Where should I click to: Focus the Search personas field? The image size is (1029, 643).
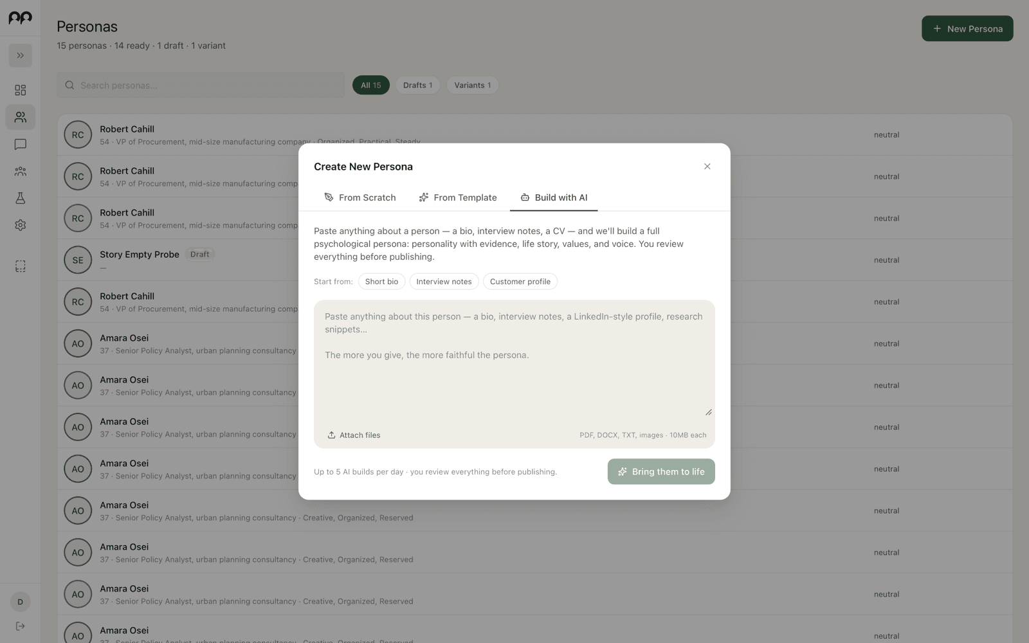[201, 85]
